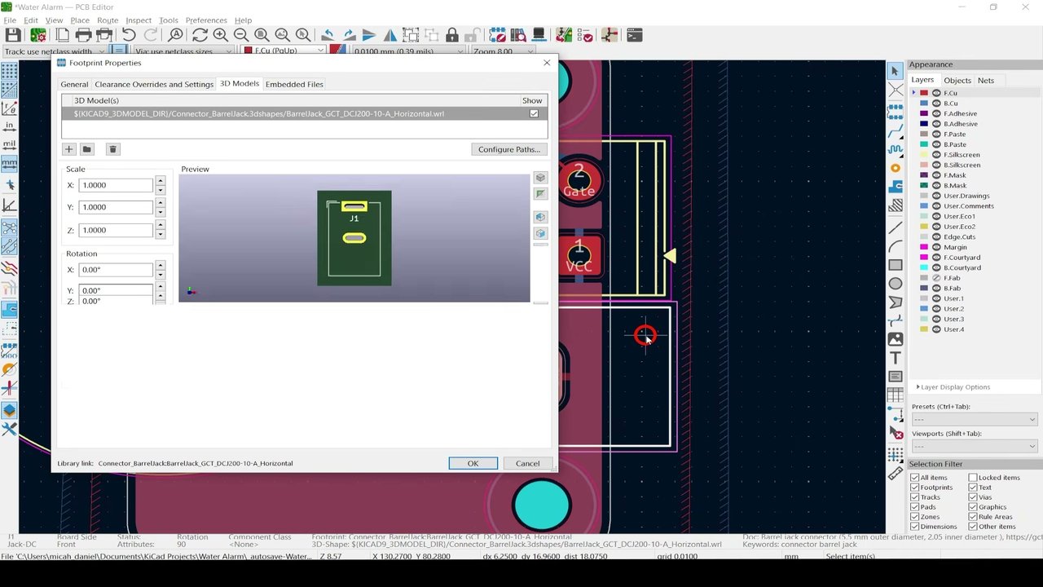Refresh the view with the toolbar icon
1043x587 pixels.
tap(200, 35)
